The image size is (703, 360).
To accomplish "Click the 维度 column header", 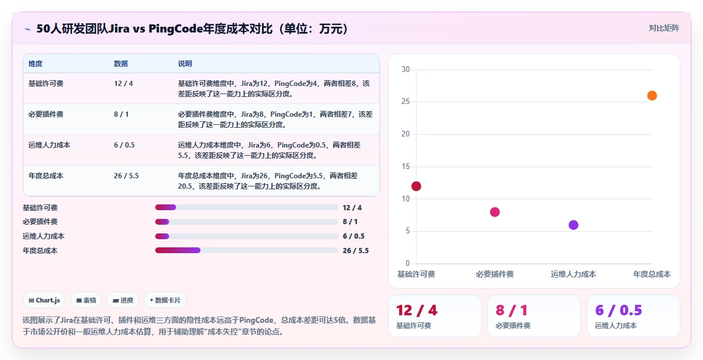I will (x=35, y=64).
